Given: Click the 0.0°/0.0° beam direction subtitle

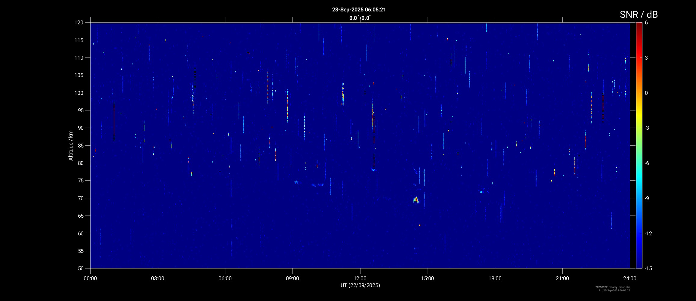Looking at the screenshot, I should (360, 18).
